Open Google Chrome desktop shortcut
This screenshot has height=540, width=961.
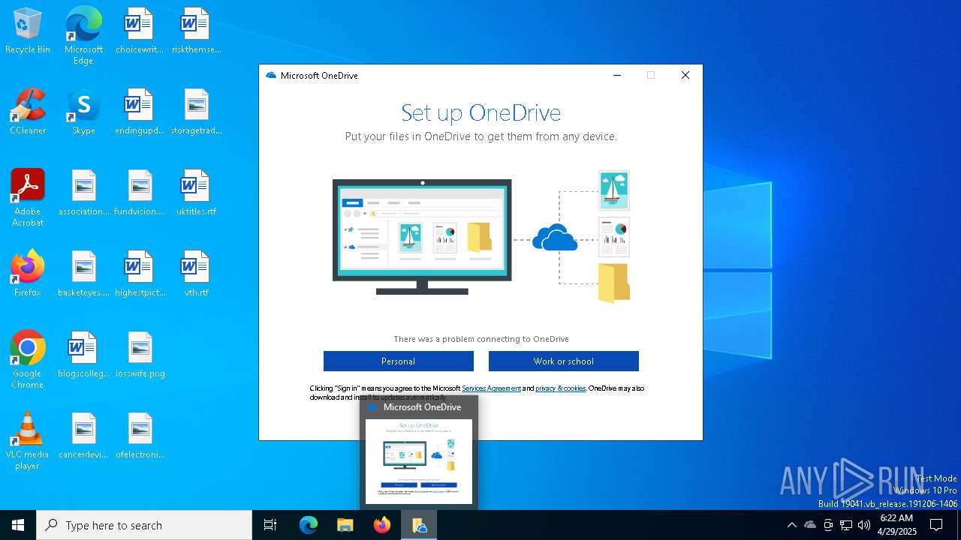tap(28, 360)
